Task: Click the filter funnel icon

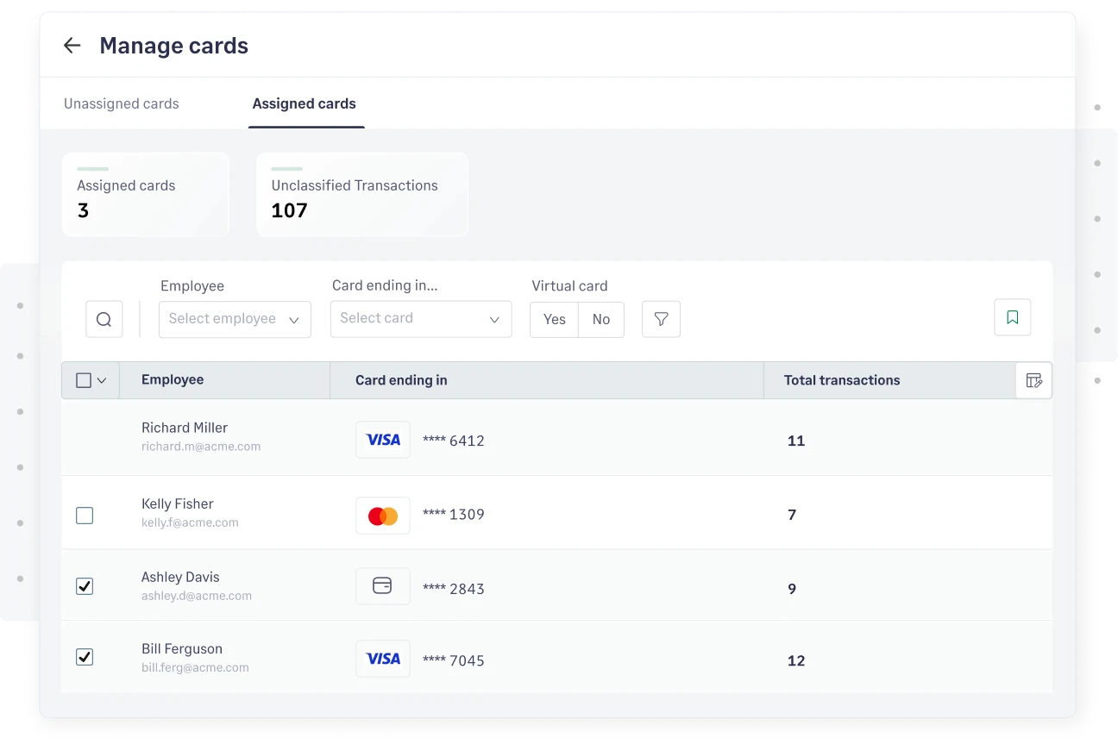Action: click(661, 319)
